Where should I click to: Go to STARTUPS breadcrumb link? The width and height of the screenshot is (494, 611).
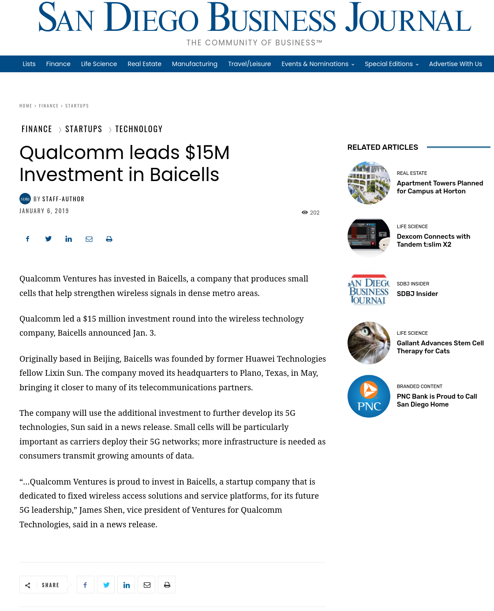(x=77, y=106)
